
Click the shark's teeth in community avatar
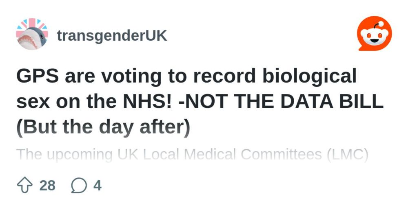pyautogui.click(x=27, y=41)
